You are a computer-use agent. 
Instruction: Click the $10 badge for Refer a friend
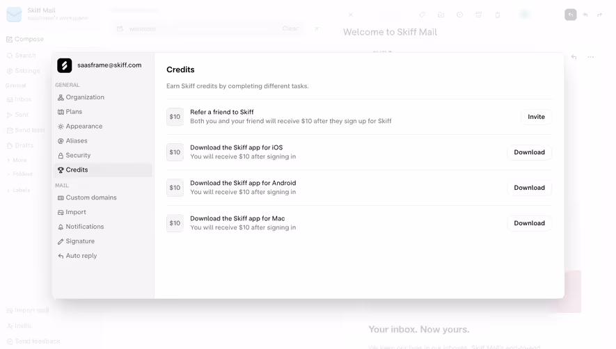click(175, 117)
